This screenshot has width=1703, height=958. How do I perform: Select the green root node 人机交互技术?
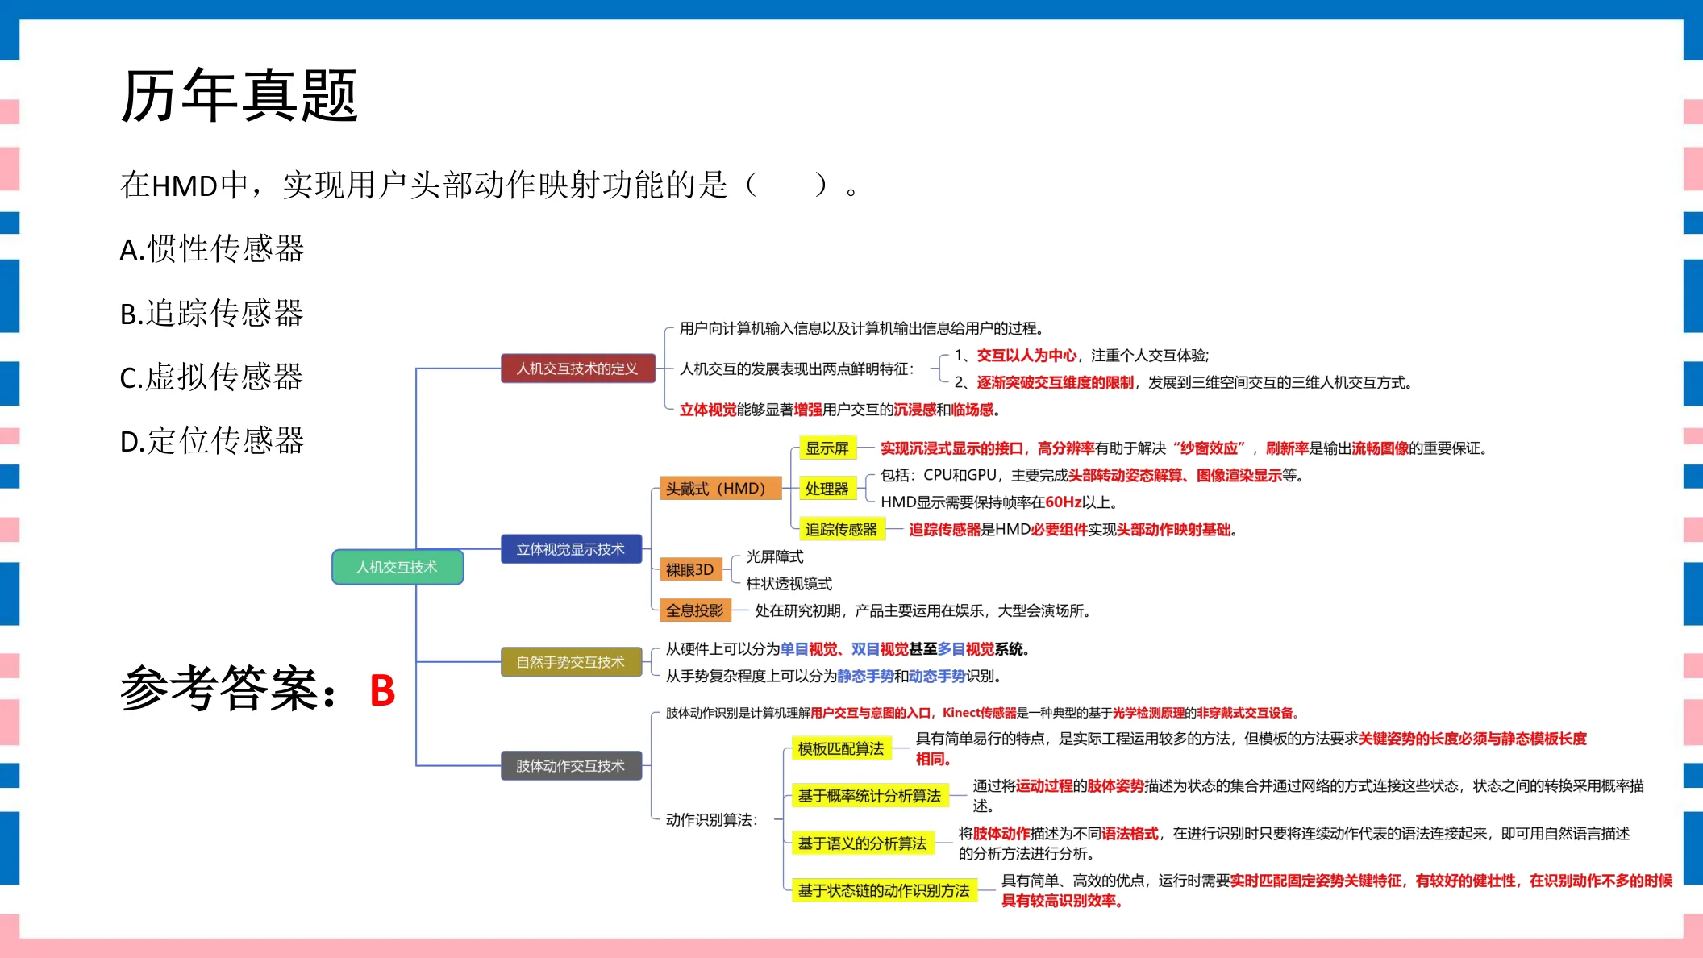click(x=398, y=567)
